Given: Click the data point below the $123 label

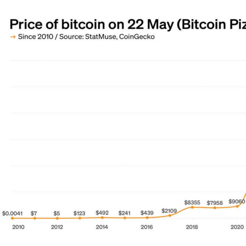Looking at the screenshot, I should pyautogui.click(x=80, y=218).
